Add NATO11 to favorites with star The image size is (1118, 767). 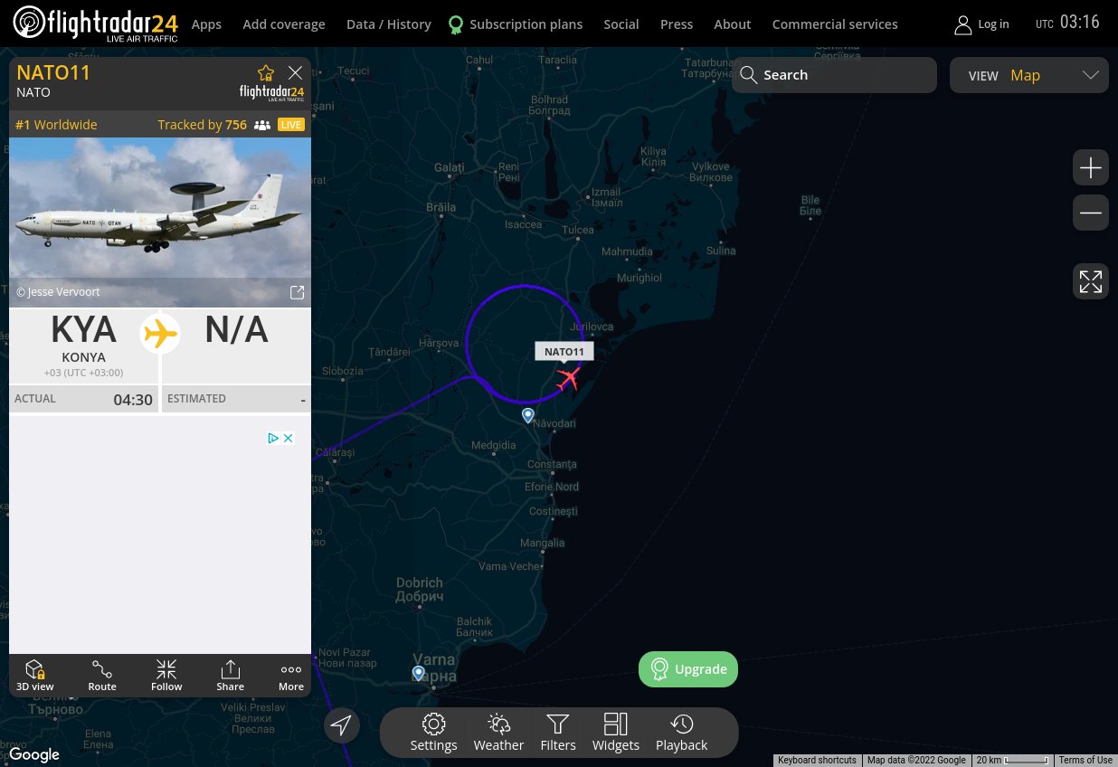[266, 73]
